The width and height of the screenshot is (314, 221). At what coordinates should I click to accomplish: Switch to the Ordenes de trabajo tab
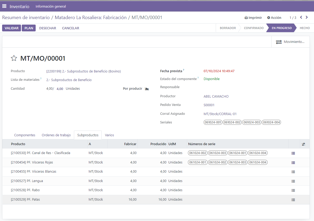click(x=56, y=135)
